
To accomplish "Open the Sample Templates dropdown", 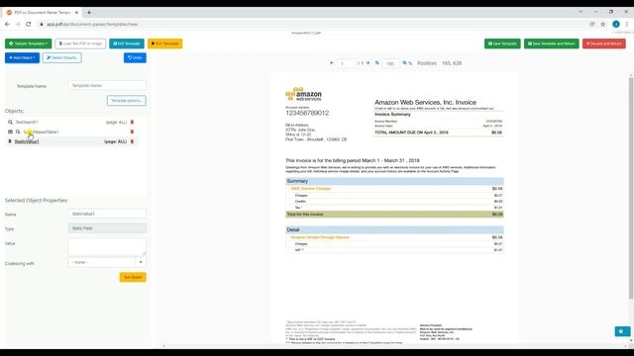I will (29, 44).
